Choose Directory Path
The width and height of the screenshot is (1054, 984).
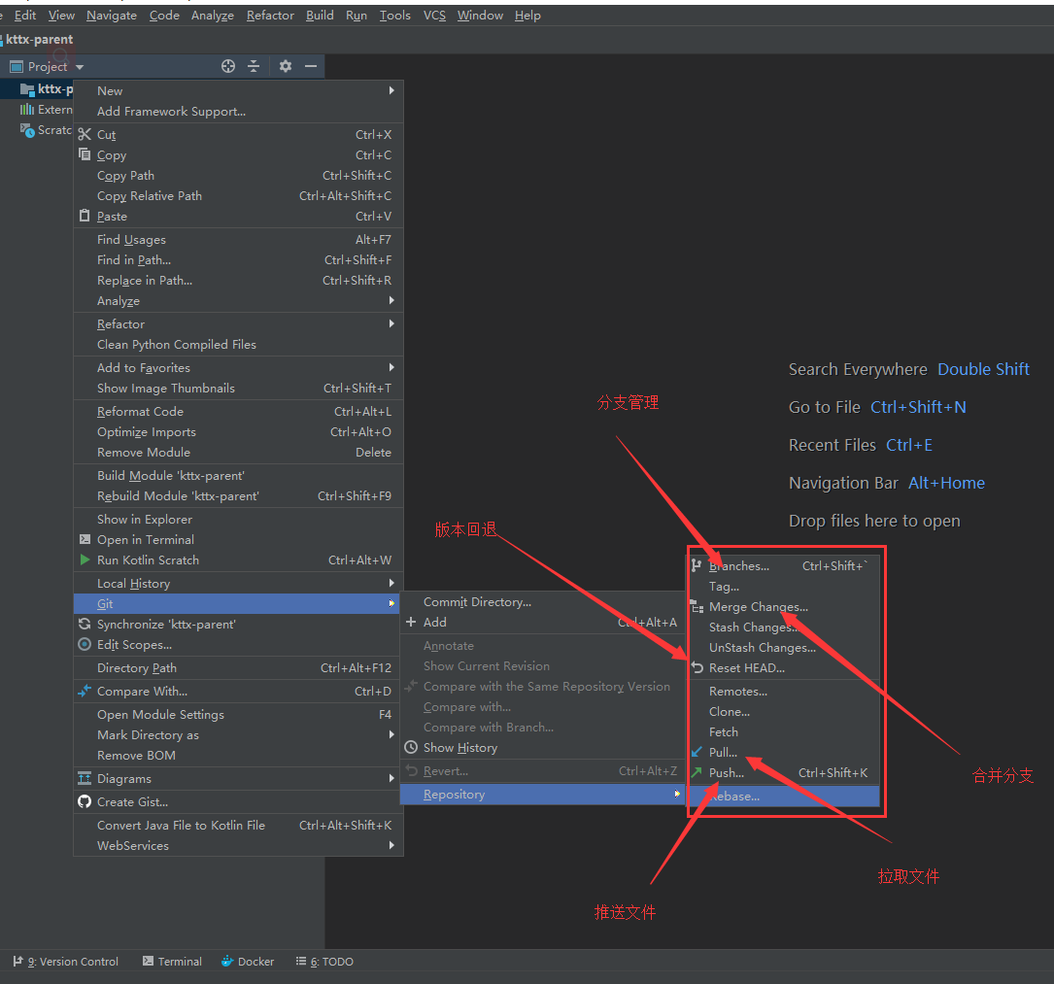click(238, 667)
